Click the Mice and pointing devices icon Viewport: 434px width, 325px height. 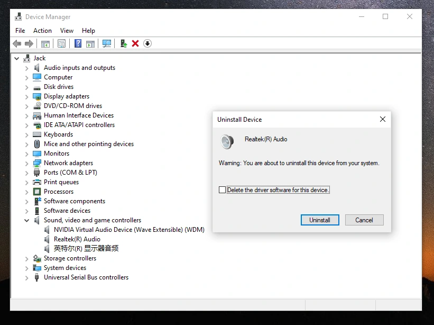point(37,144)
